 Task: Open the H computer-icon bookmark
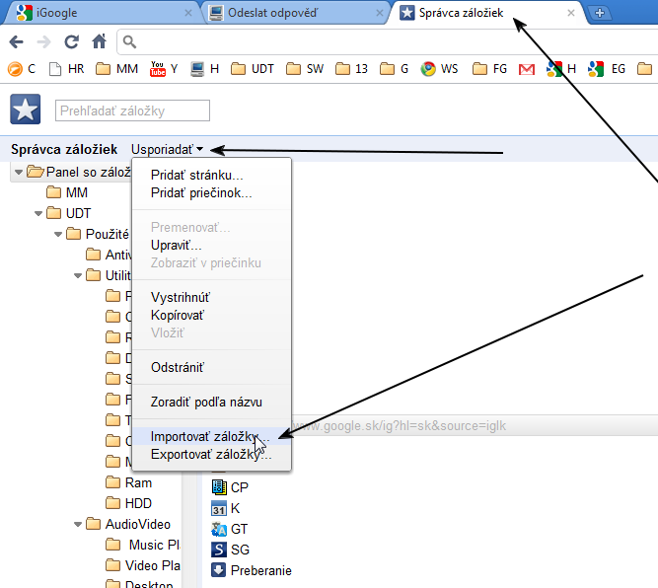click(x=204, y=69)
